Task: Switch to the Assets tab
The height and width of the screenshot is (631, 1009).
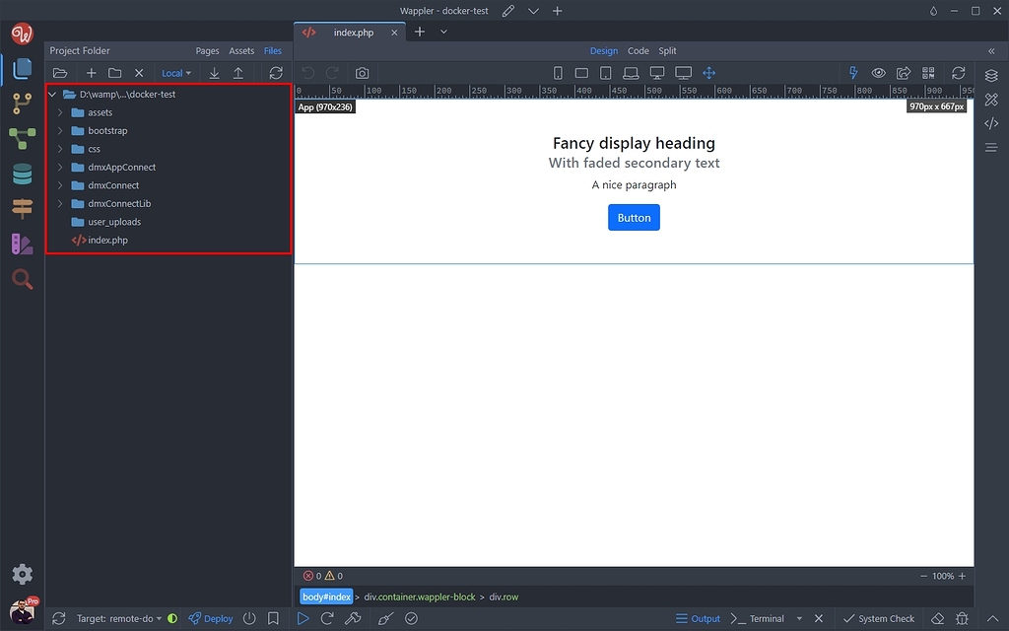Action: point(241,51)
